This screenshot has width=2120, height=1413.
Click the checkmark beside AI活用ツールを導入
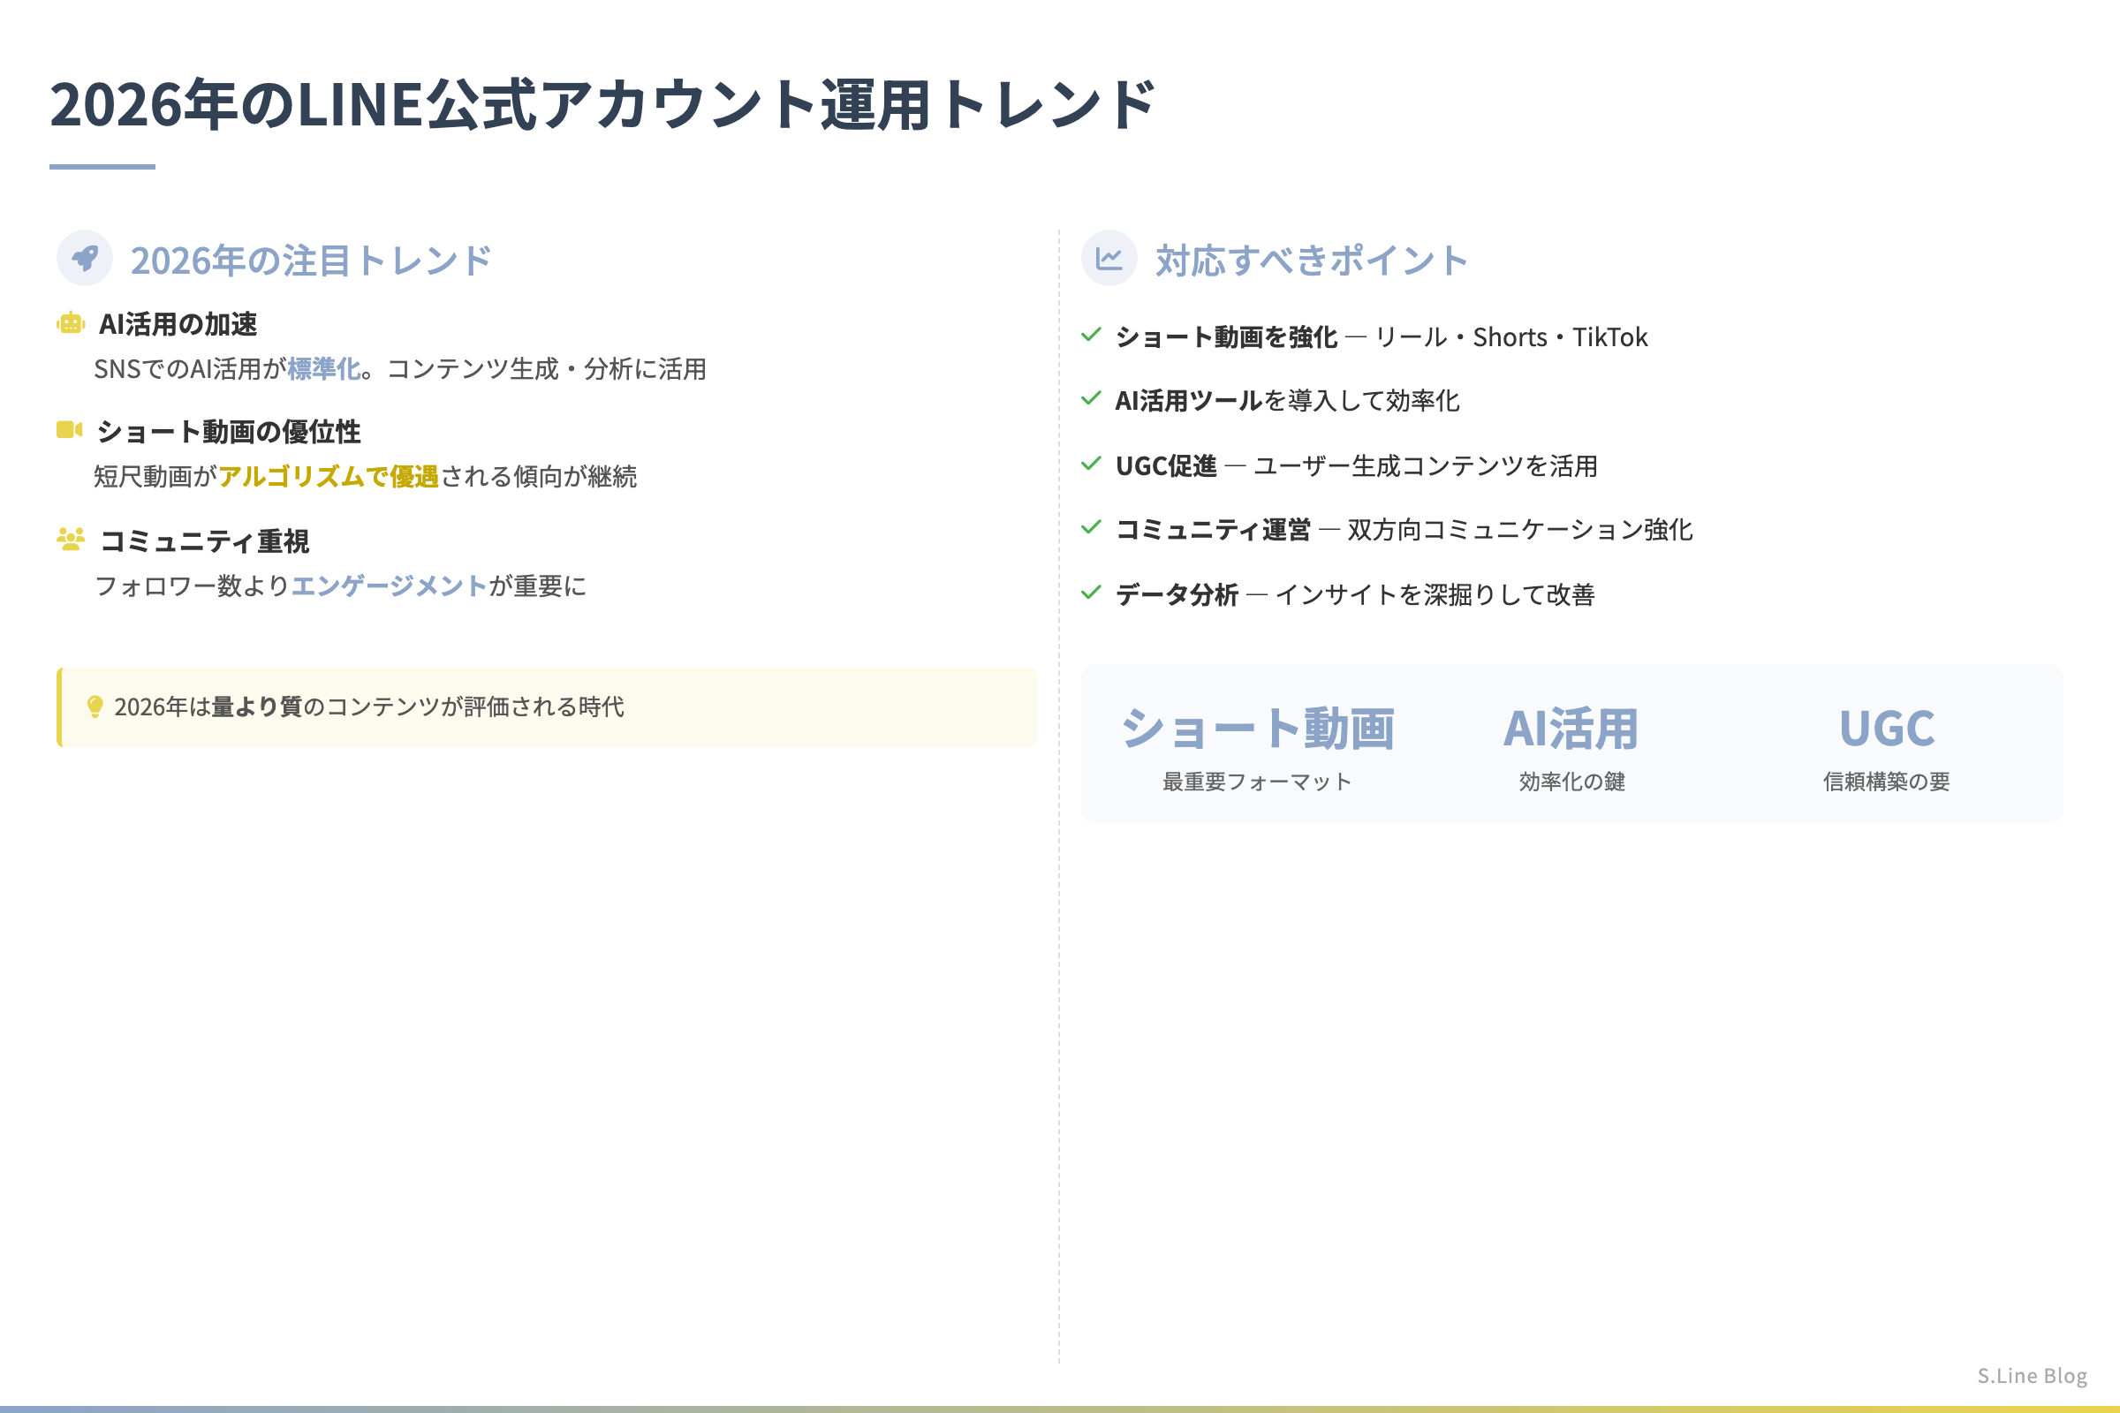[x=1091, y=398]
